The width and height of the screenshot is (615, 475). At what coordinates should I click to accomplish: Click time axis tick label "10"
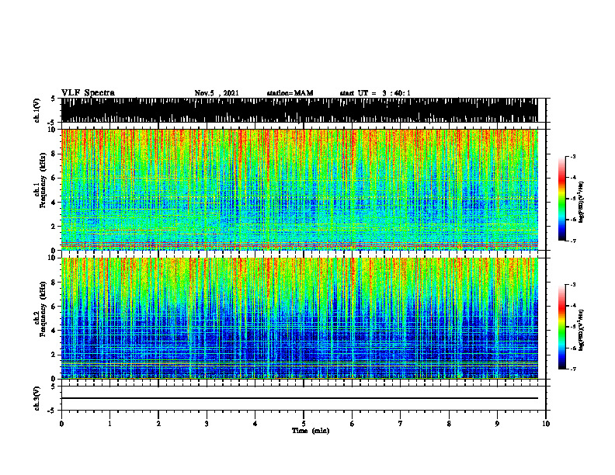[546, 424]
